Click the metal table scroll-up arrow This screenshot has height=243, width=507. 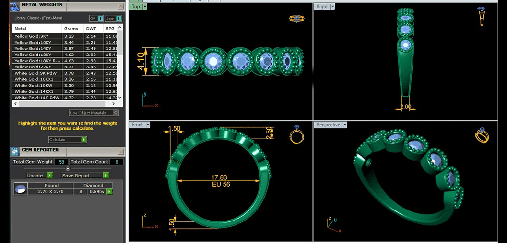coord(120,27)
